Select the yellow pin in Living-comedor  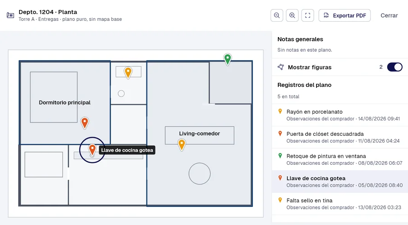(182, 145)
